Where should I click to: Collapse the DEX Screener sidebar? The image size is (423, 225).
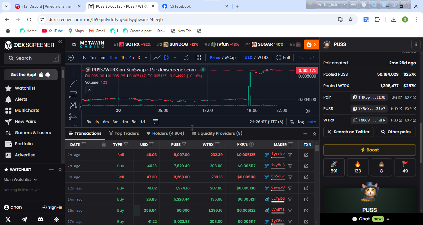pyautogui.click(x=60, y=42)
